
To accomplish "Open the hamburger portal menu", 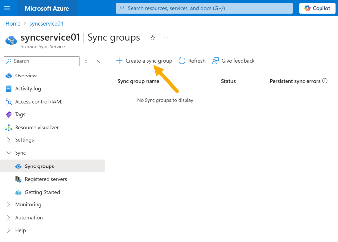I will tap(7, 8).
